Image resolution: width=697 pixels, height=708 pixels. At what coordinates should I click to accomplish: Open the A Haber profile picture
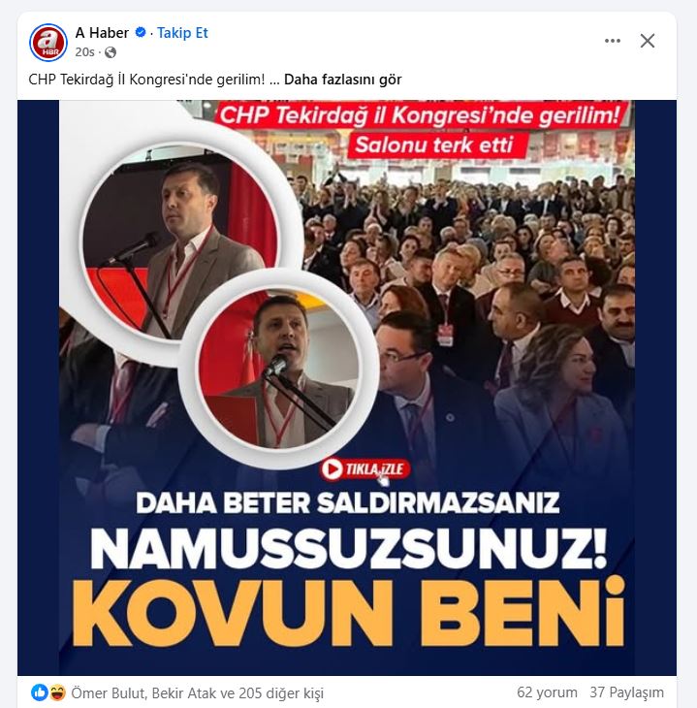click(x=48, y=42)
